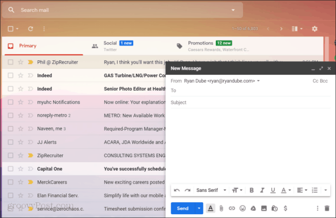Screen dimensions: 336x218
Task: Open the service@zerochaos.c. email
Action: [84, 209]
